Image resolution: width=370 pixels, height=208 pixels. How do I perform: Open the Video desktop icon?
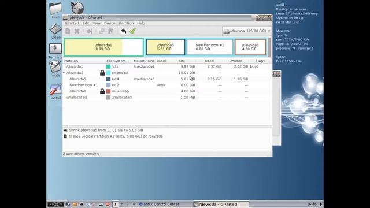(55, 31)
